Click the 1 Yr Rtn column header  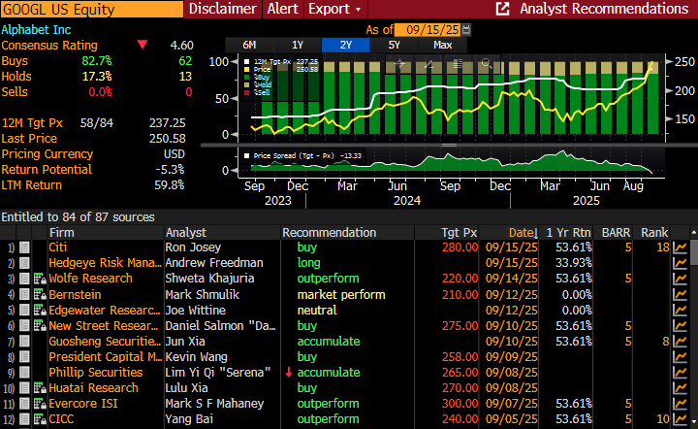pyautogui.click(x=568, y=233)
